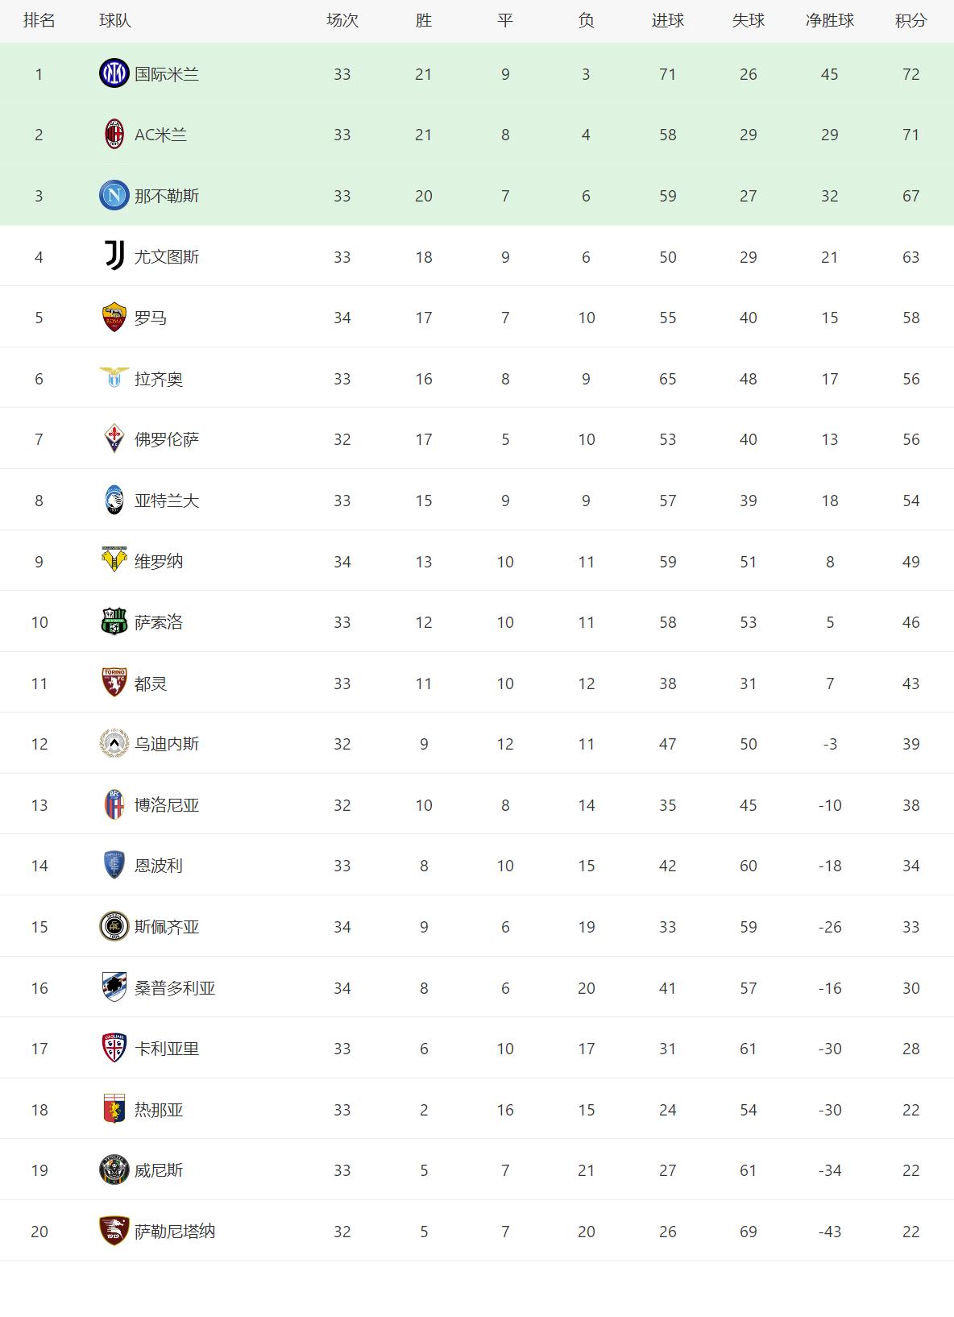Image resolution: width=954 pixels, height=1317 pixels.
Task: Click the Sampdoria (桑普多利亚) logo
Action: [114, 987]
